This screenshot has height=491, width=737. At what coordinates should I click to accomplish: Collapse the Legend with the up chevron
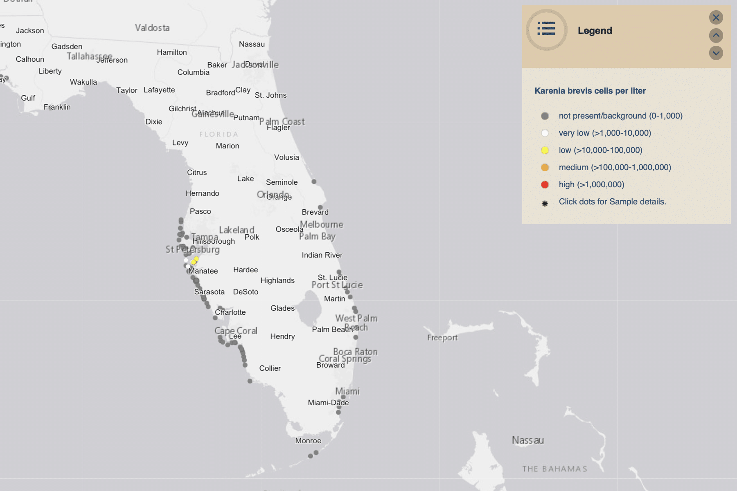pyautogui.click(x=716, y=36)
